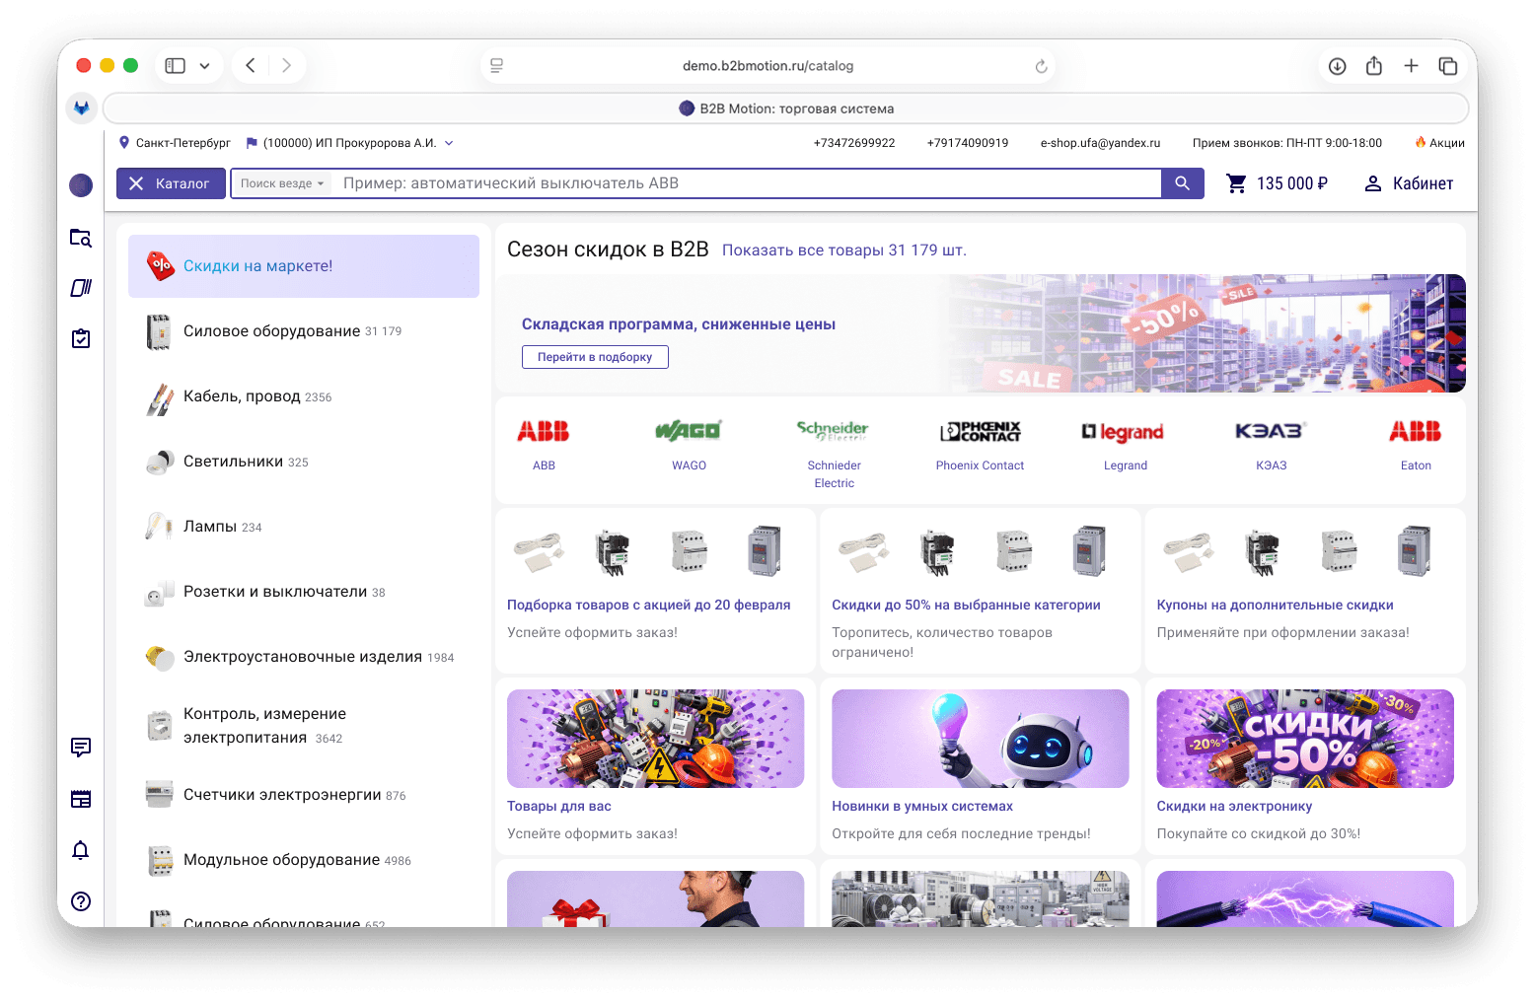Open the browser sidebar chevron dropdown

click(204, 66)
